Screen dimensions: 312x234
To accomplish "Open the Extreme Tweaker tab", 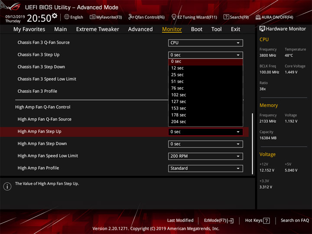I will [97, 29].
